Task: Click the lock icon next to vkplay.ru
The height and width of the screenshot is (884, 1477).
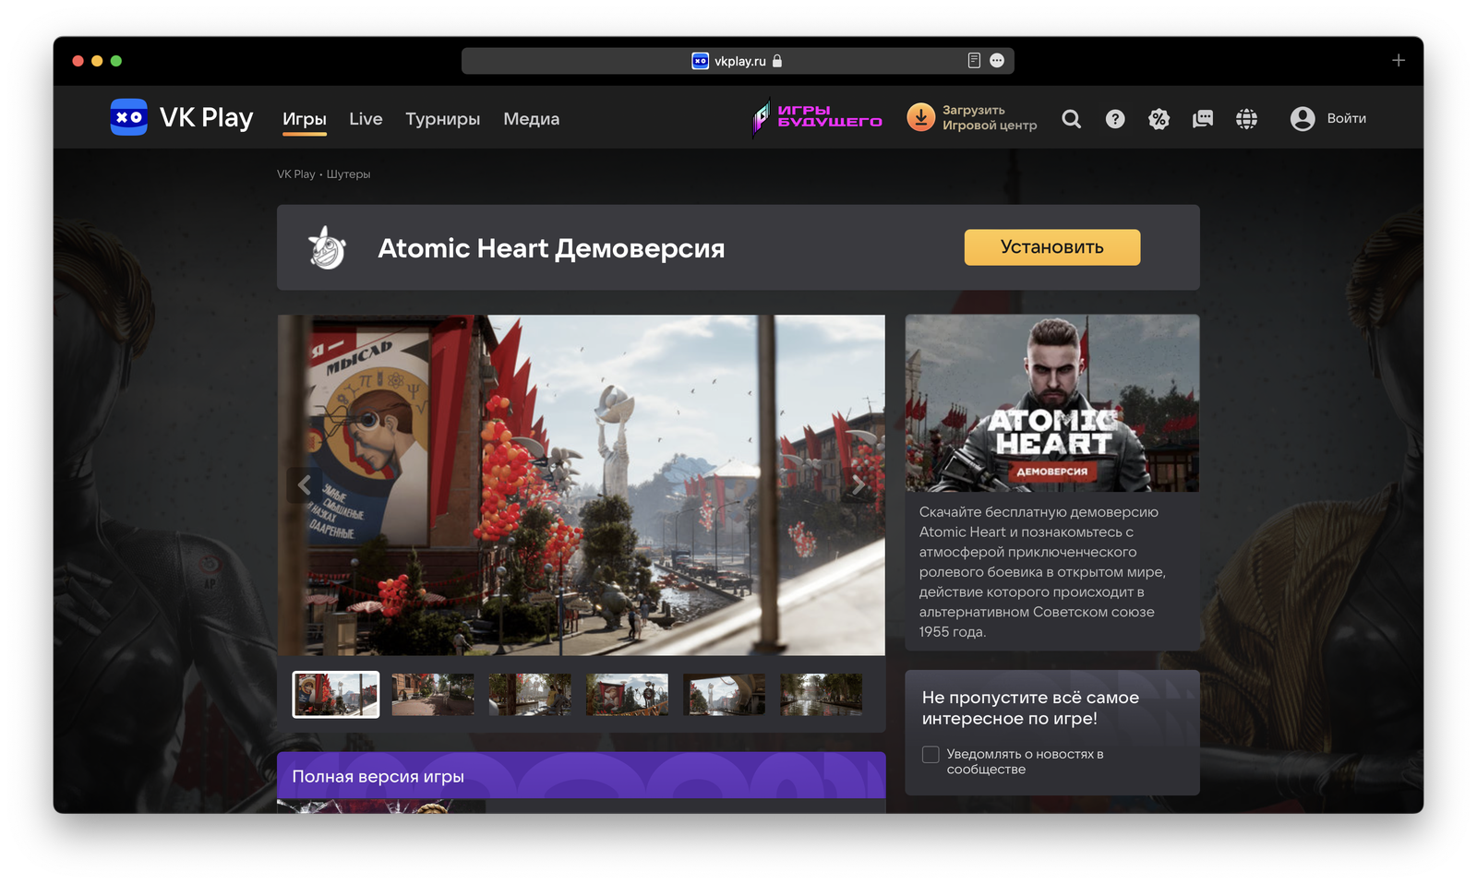Action: (777, 60)
